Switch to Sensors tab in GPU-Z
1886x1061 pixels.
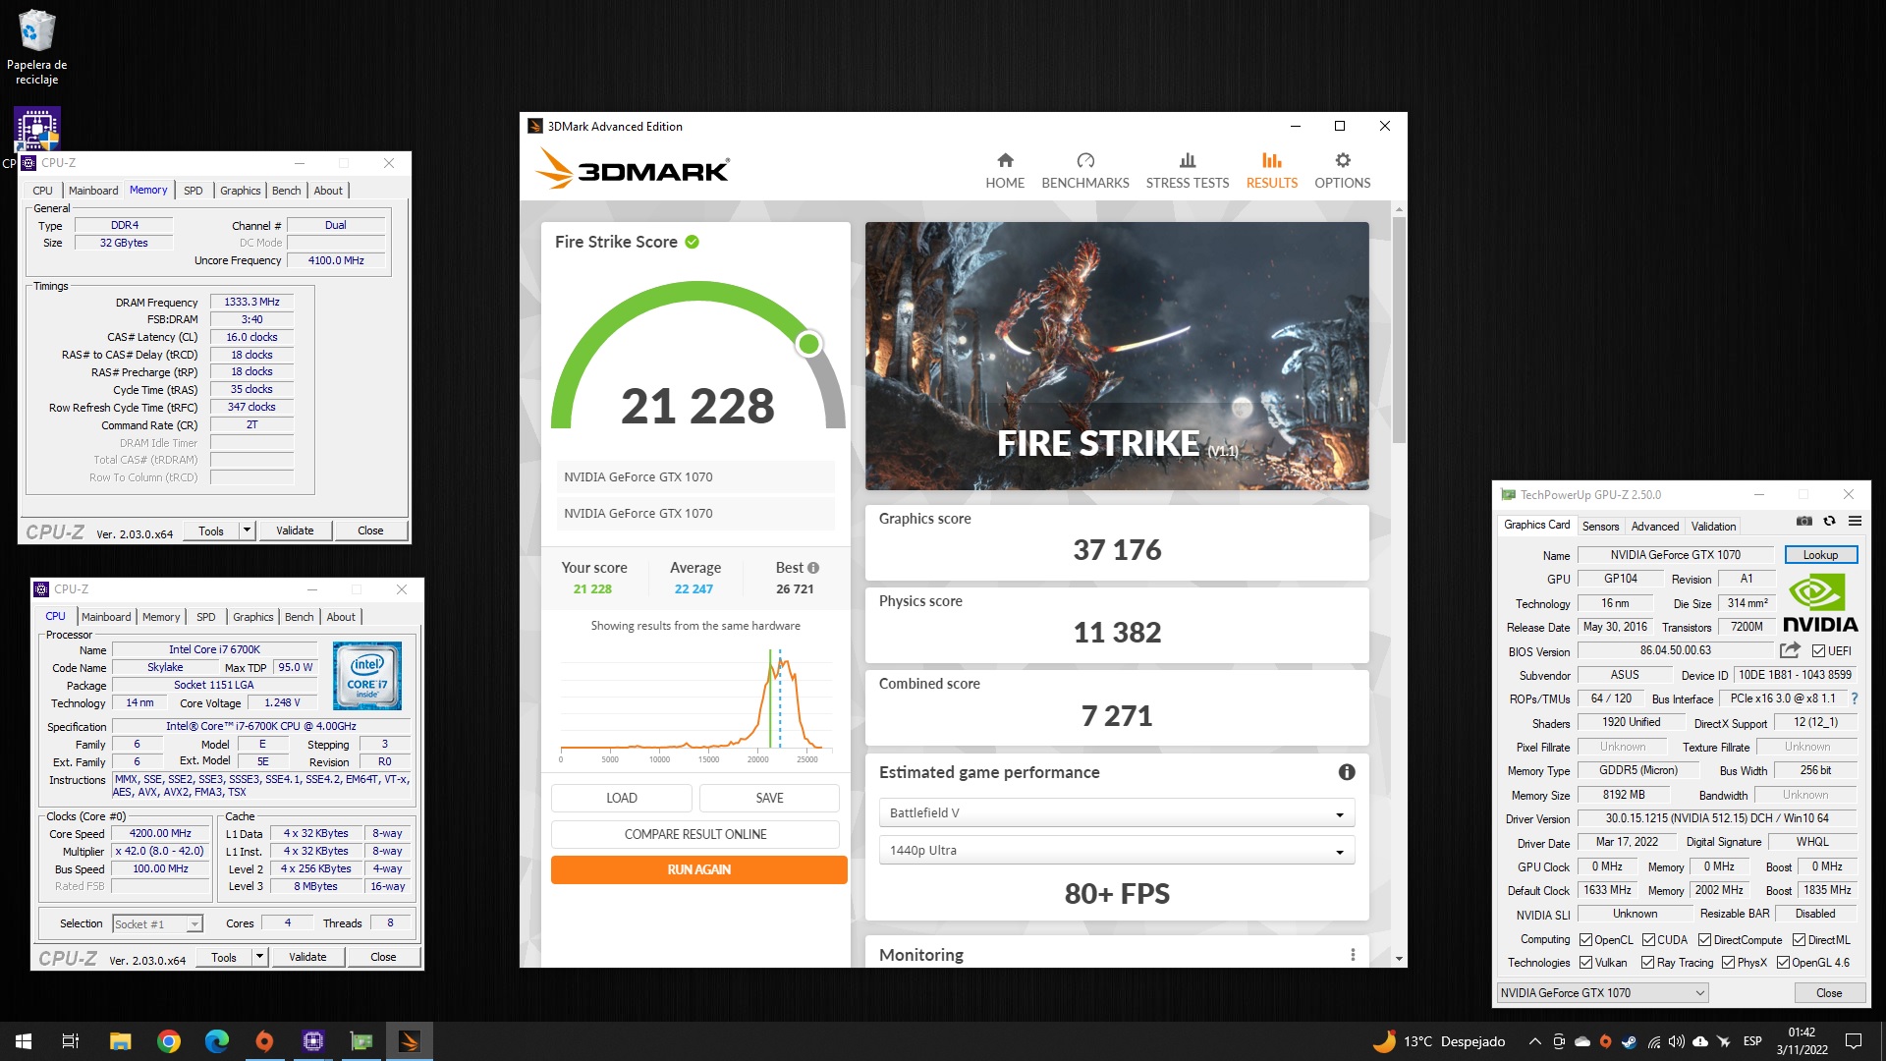click(x=1600, y=527)
